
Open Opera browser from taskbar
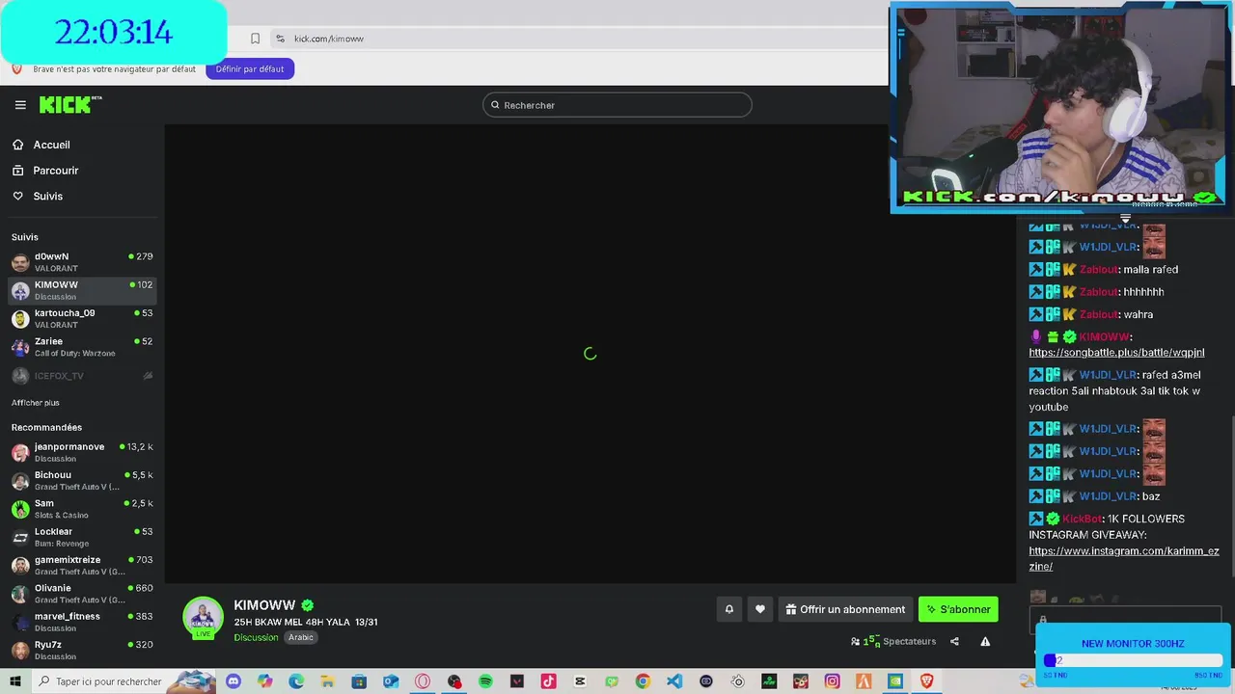[x=423, y=681]
